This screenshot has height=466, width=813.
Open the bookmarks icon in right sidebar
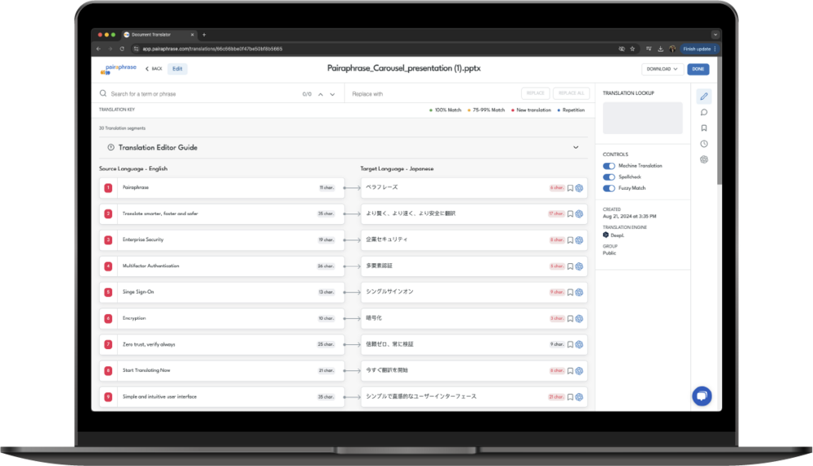703,128
